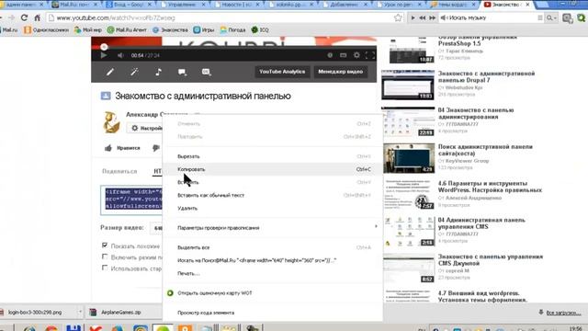
Task: Open the player settings gear icon
Action: (356, 55)
